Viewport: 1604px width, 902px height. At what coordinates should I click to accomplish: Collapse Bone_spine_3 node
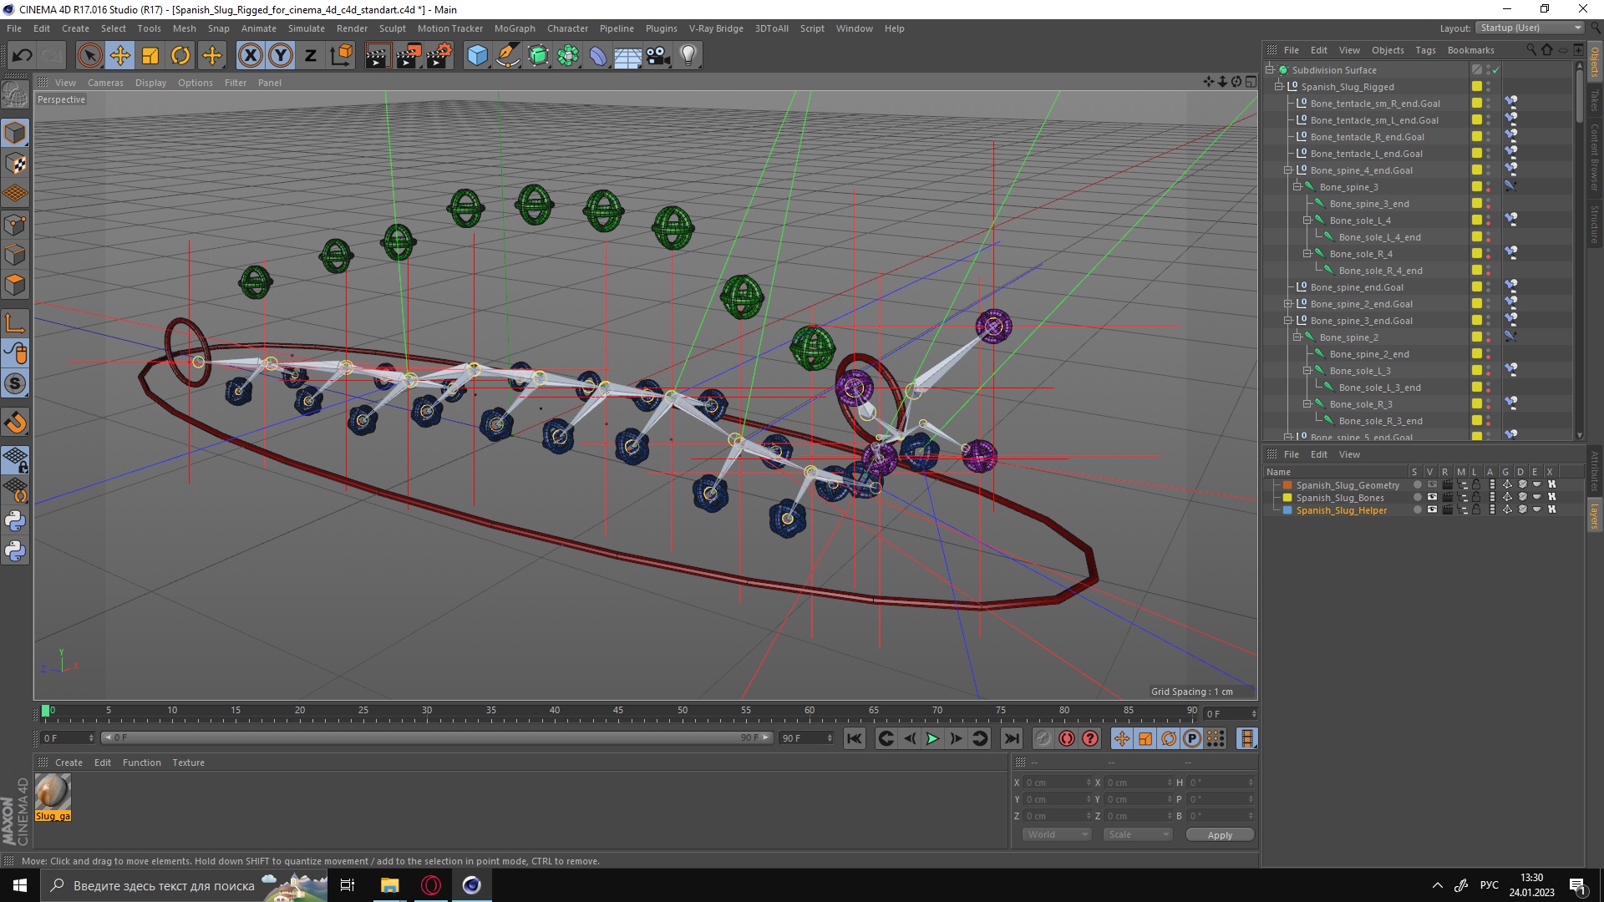(x=1297, y=187)
